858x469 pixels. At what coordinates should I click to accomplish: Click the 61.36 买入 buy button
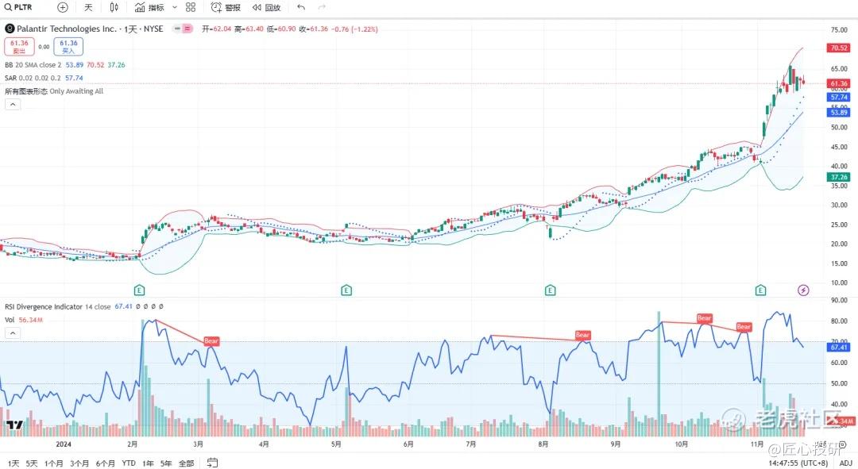68,47
